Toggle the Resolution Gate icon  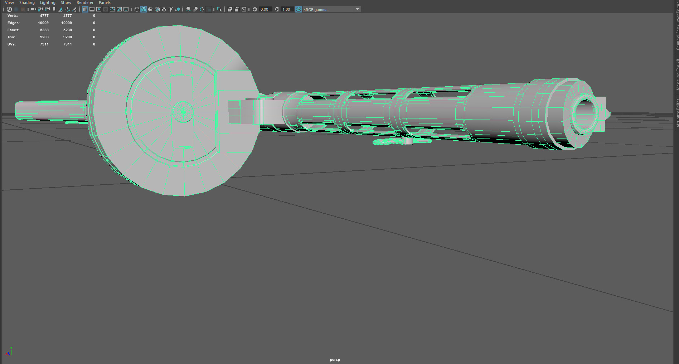point(99,9)
